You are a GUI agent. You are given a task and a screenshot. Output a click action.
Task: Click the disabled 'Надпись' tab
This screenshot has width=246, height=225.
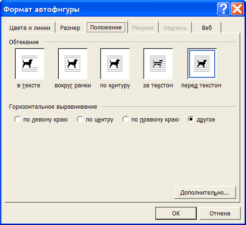pyautogui.click(x=175, y=28)
